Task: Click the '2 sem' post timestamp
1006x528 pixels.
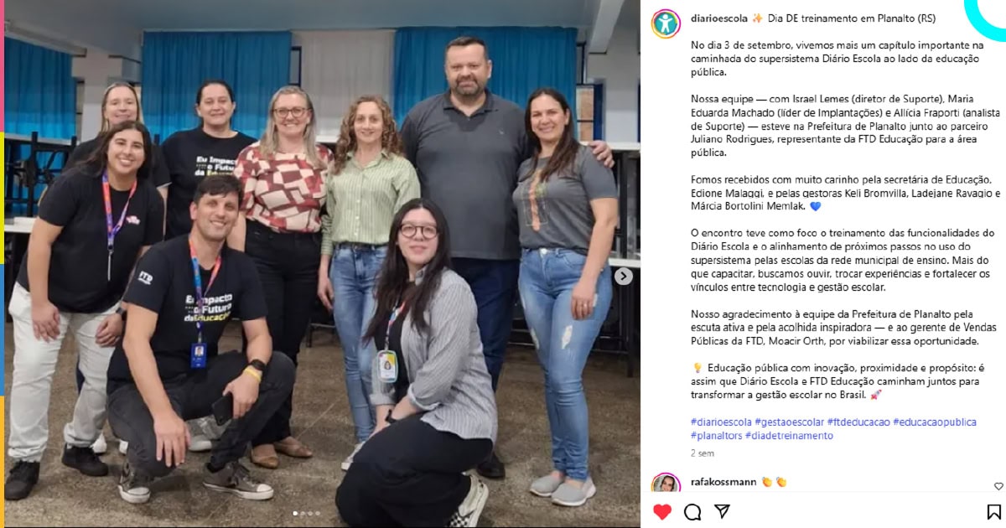Action: coord(703,453)
